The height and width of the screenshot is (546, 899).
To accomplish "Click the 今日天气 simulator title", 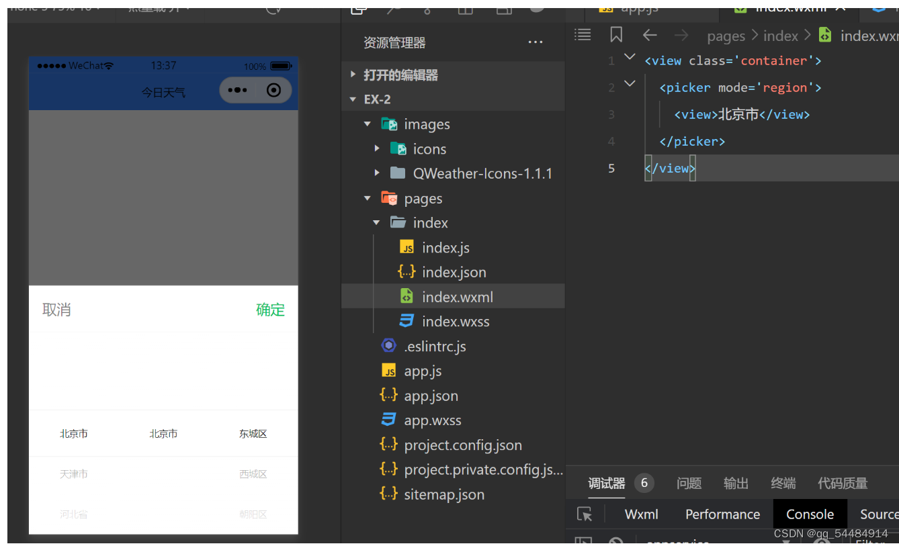I will click(x=163, y=92).
